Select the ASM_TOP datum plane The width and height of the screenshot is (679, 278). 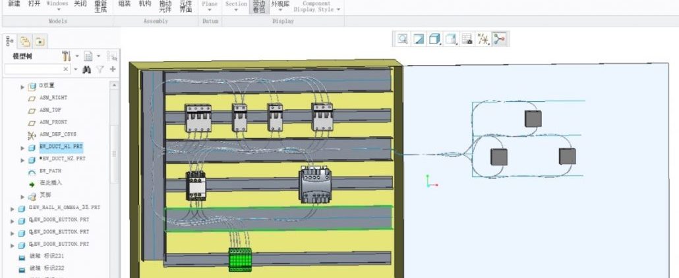[x=50, y=110]
